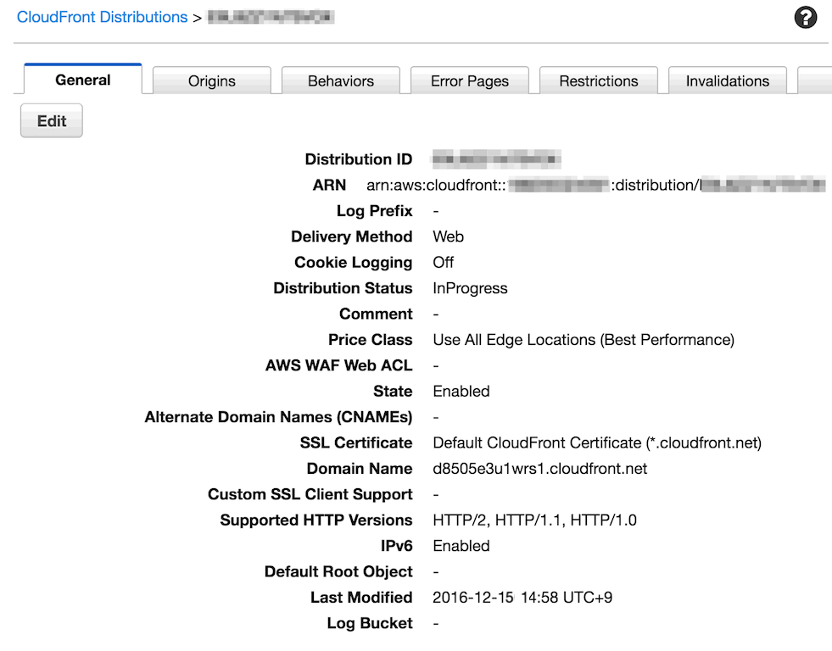Click the State value Enabled
832x651 pixels.
click(x=461, y=392)
